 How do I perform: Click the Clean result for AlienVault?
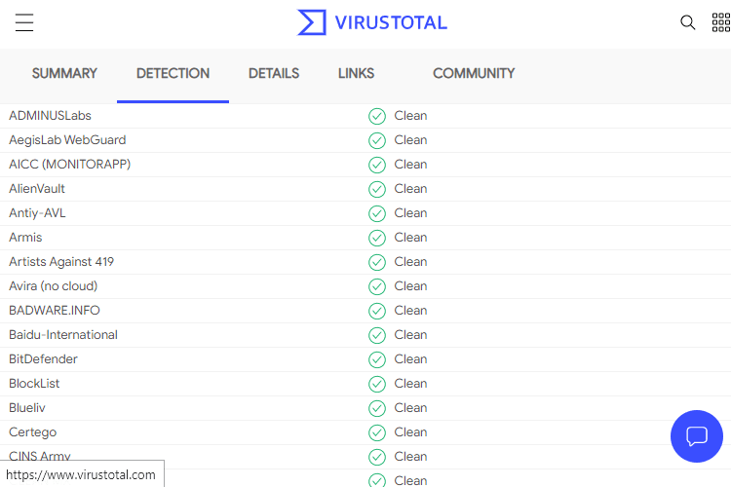[410, 189]
